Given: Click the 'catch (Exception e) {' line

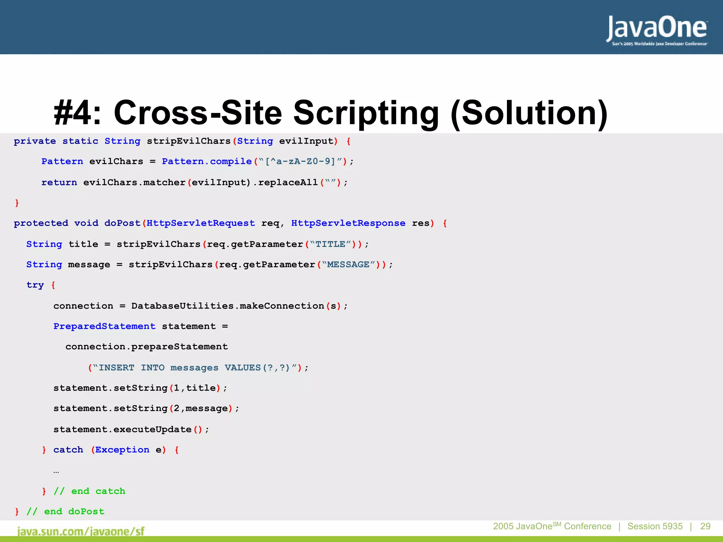Looking at the screenshot, I should 110,450.
